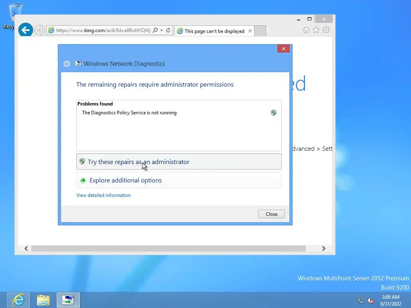Open the Internet Explorer Home icon
The height and width of the screenshot is (308, 411).
(306, 30)
